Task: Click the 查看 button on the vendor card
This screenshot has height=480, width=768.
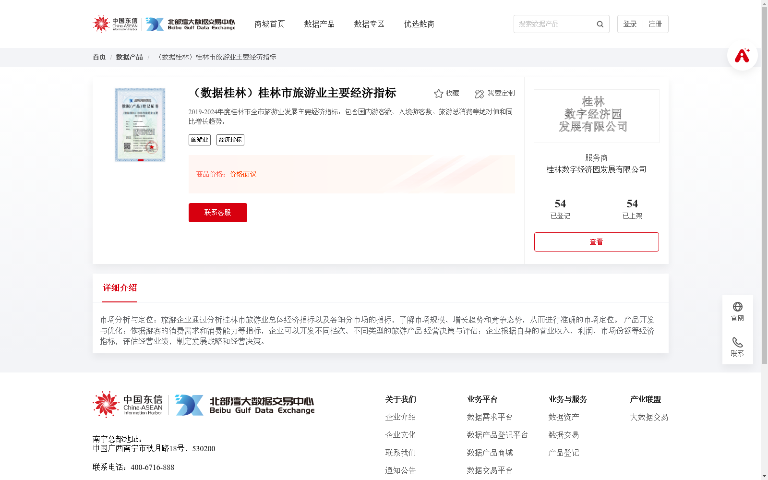Action: 596,241
